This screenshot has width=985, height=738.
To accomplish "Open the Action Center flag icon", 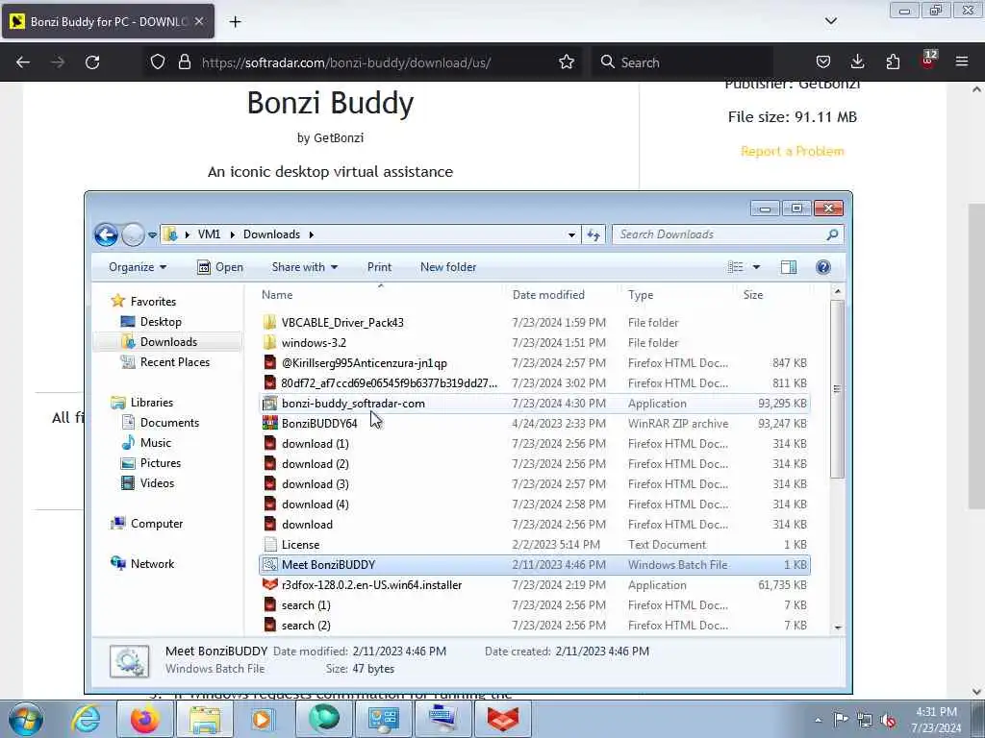I will [x=841, y=720].
